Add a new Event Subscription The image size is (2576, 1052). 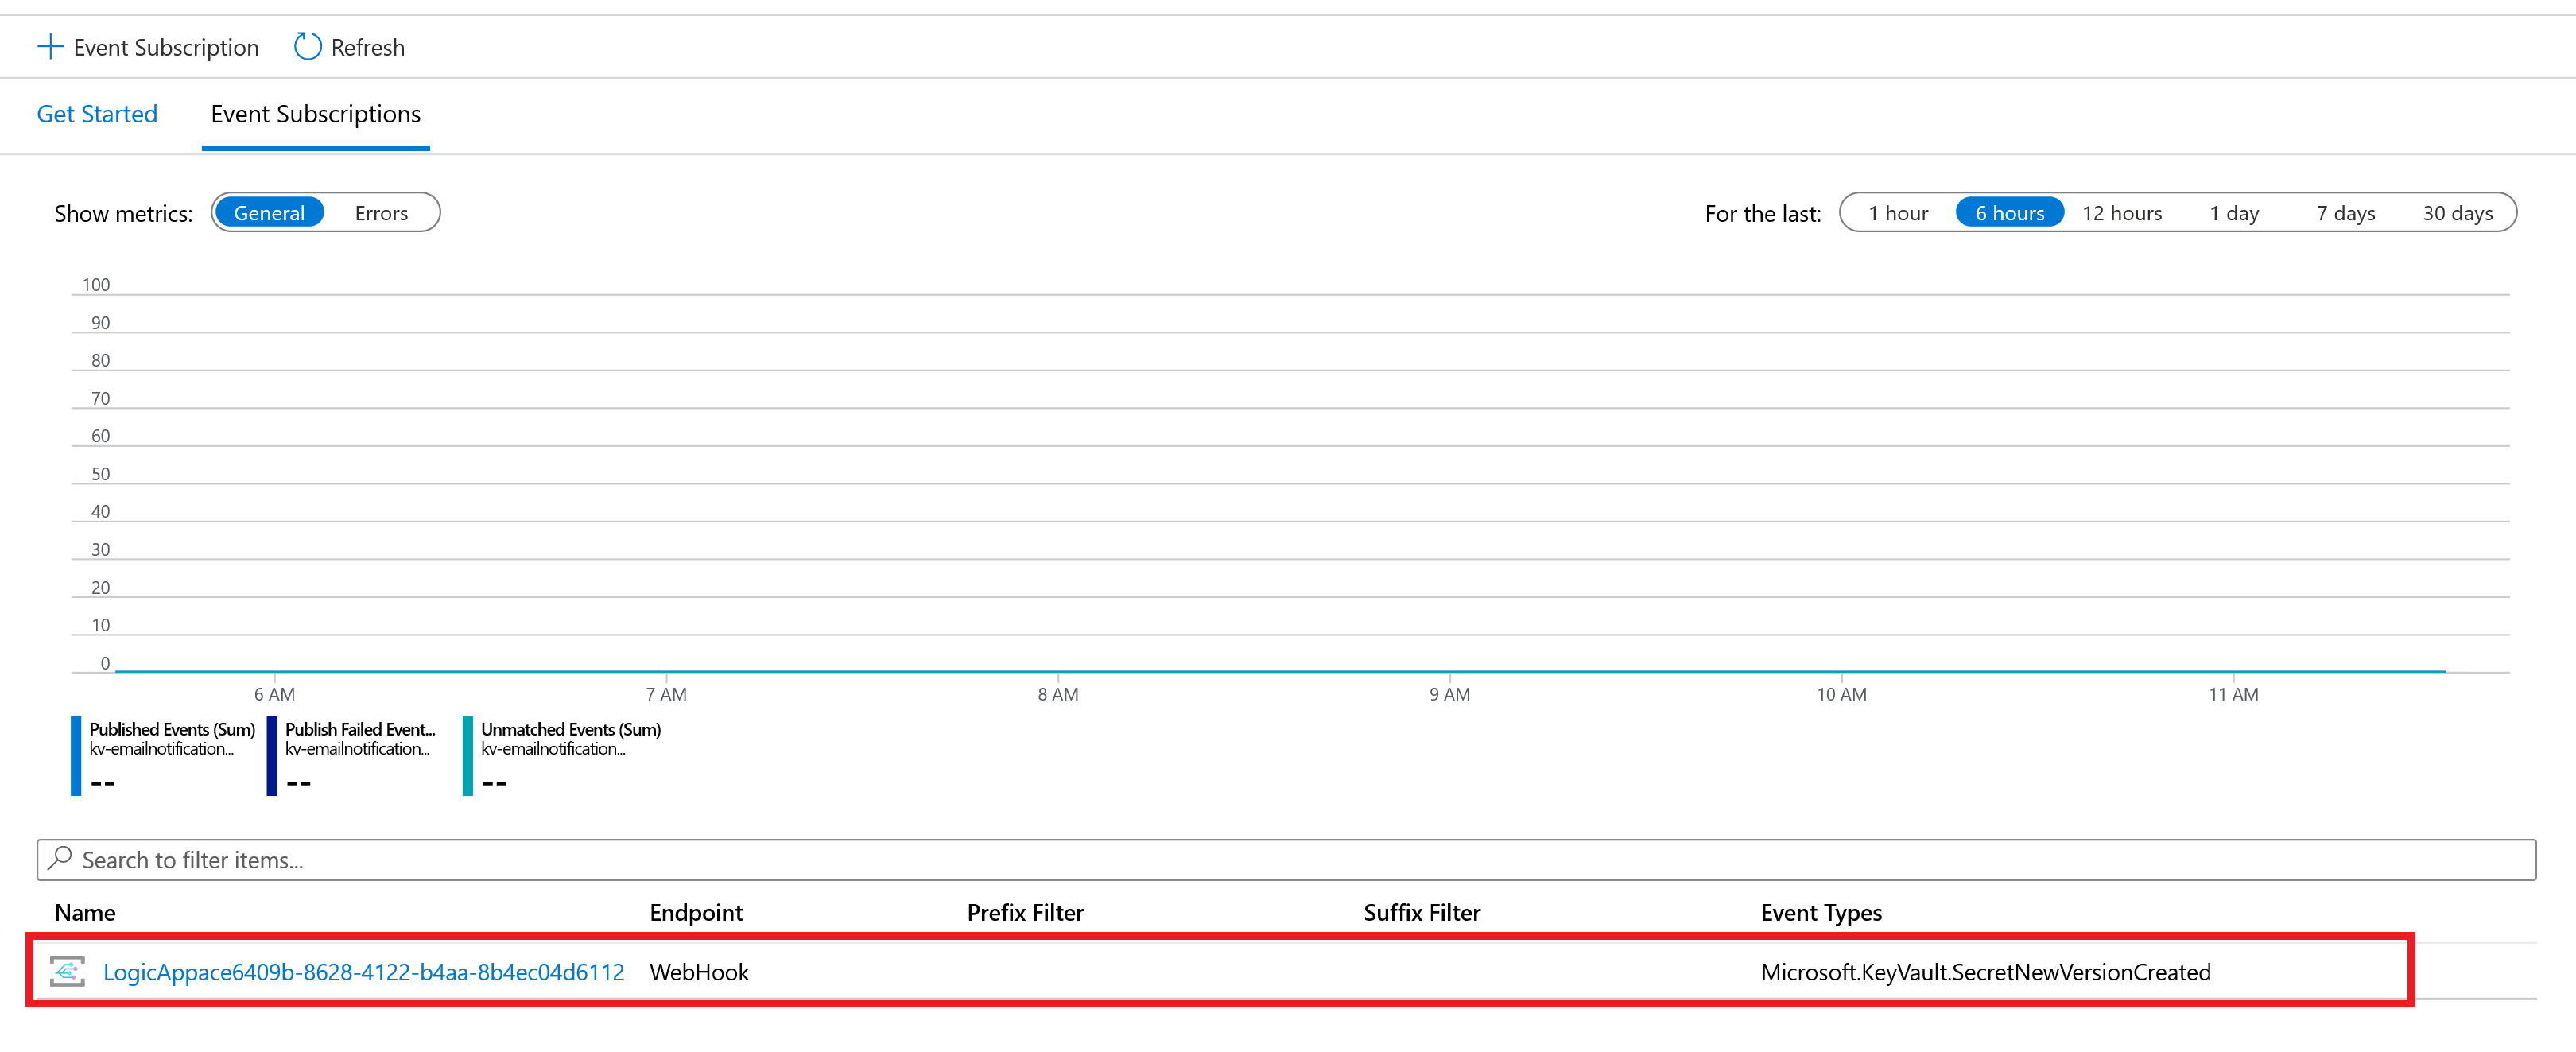(148, 47)
